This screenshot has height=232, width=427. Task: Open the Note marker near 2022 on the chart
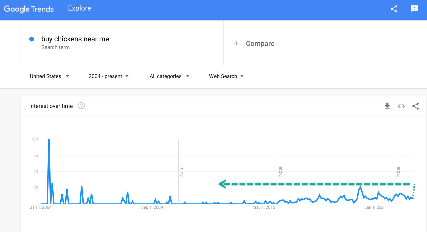point(398,171)
